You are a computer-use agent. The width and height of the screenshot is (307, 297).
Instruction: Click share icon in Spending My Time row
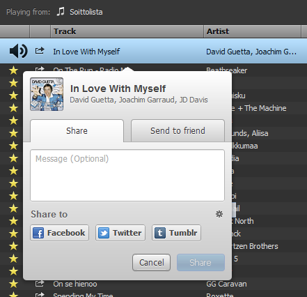[40, 295]
